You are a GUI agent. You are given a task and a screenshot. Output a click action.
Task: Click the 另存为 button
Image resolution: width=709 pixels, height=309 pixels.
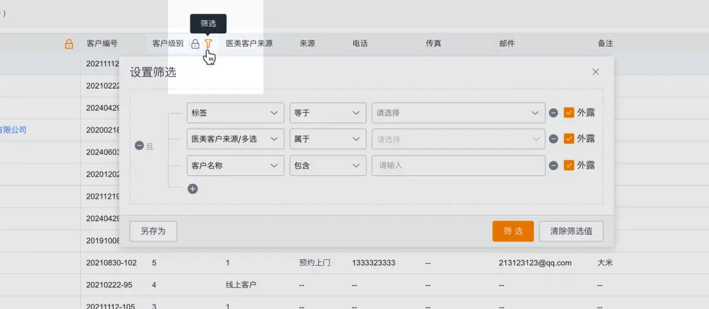click(153, 231)
